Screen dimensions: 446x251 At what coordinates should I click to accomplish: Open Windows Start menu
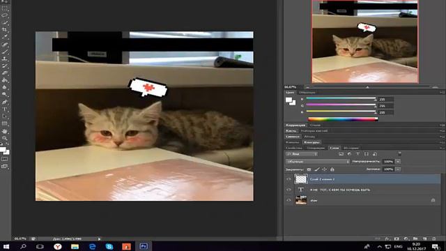(6, 246)
